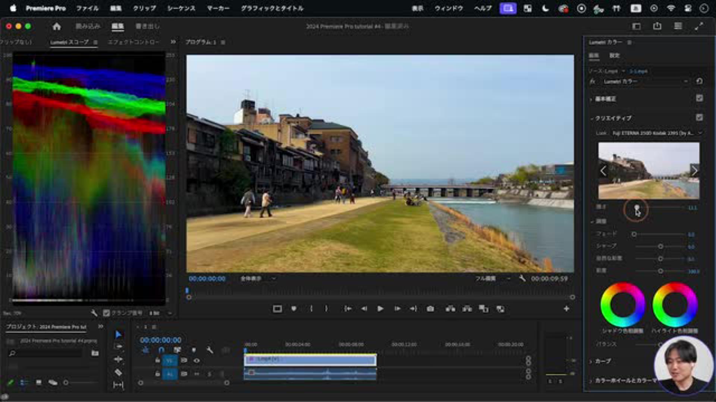
Task: Click the 読み込み workspace button
Action: pos(88,26)
